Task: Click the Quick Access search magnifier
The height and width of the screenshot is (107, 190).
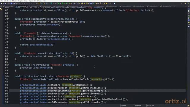Action: (x=181, y=3)
